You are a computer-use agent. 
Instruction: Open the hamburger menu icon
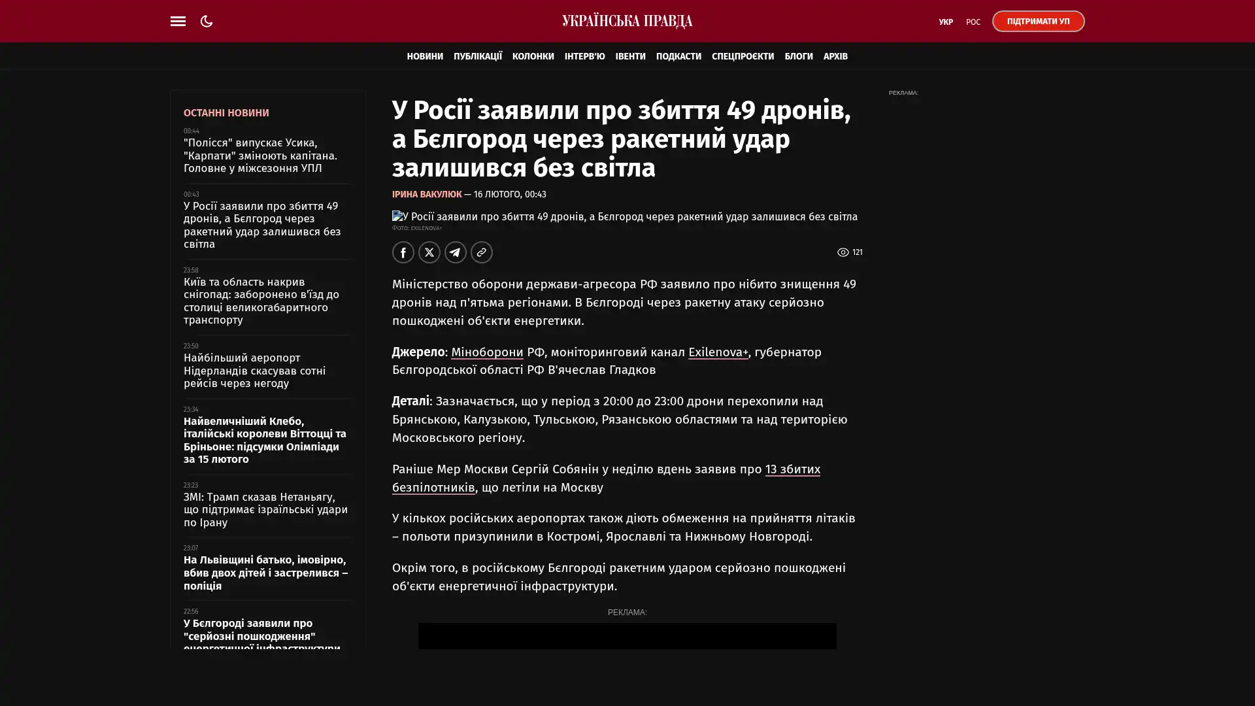pos(178,21)
